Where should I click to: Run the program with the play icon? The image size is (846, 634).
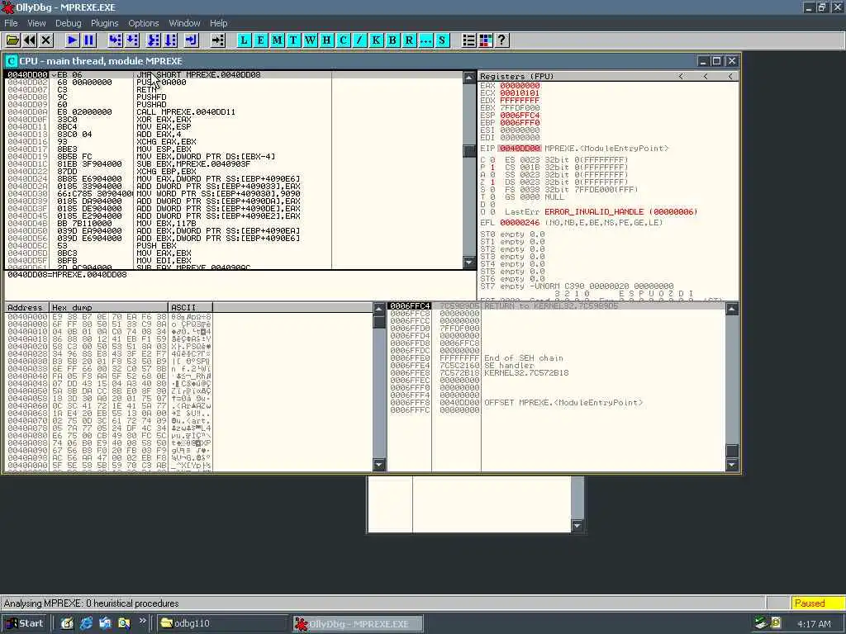(72, 40)
